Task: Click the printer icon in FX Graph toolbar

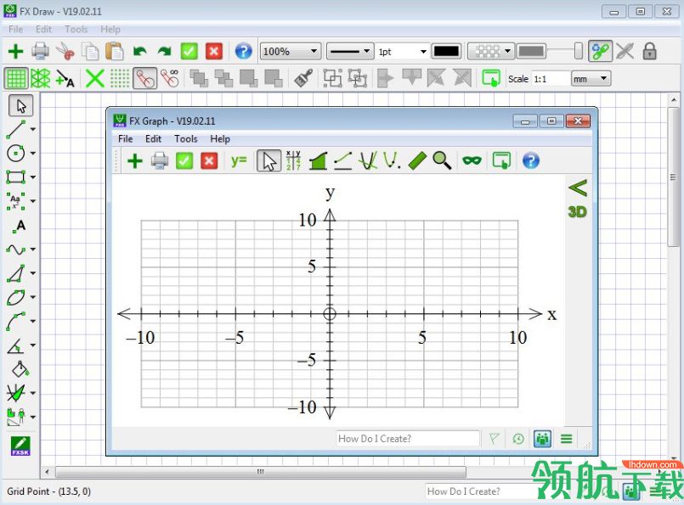Action: coord(160,160)
